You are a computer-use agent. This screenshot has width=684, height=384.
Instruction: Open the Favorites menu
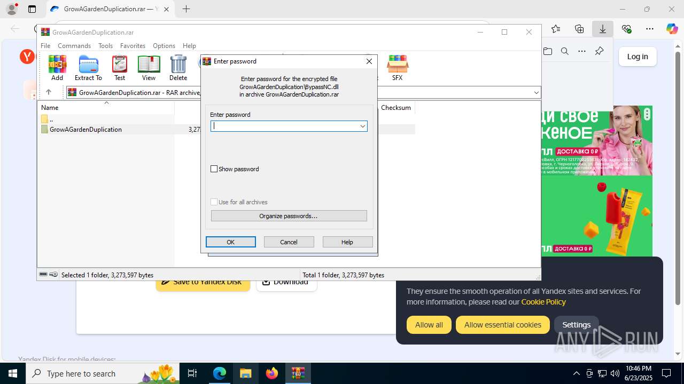[133, 46]
